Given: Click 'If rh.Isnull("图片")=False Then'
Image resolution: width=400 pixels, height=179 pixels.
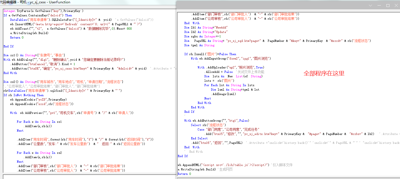Looking at the screenshot, I should [x=210, y=54].
